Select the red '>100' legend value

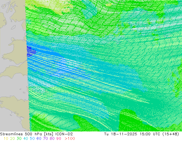pos(70,138)
